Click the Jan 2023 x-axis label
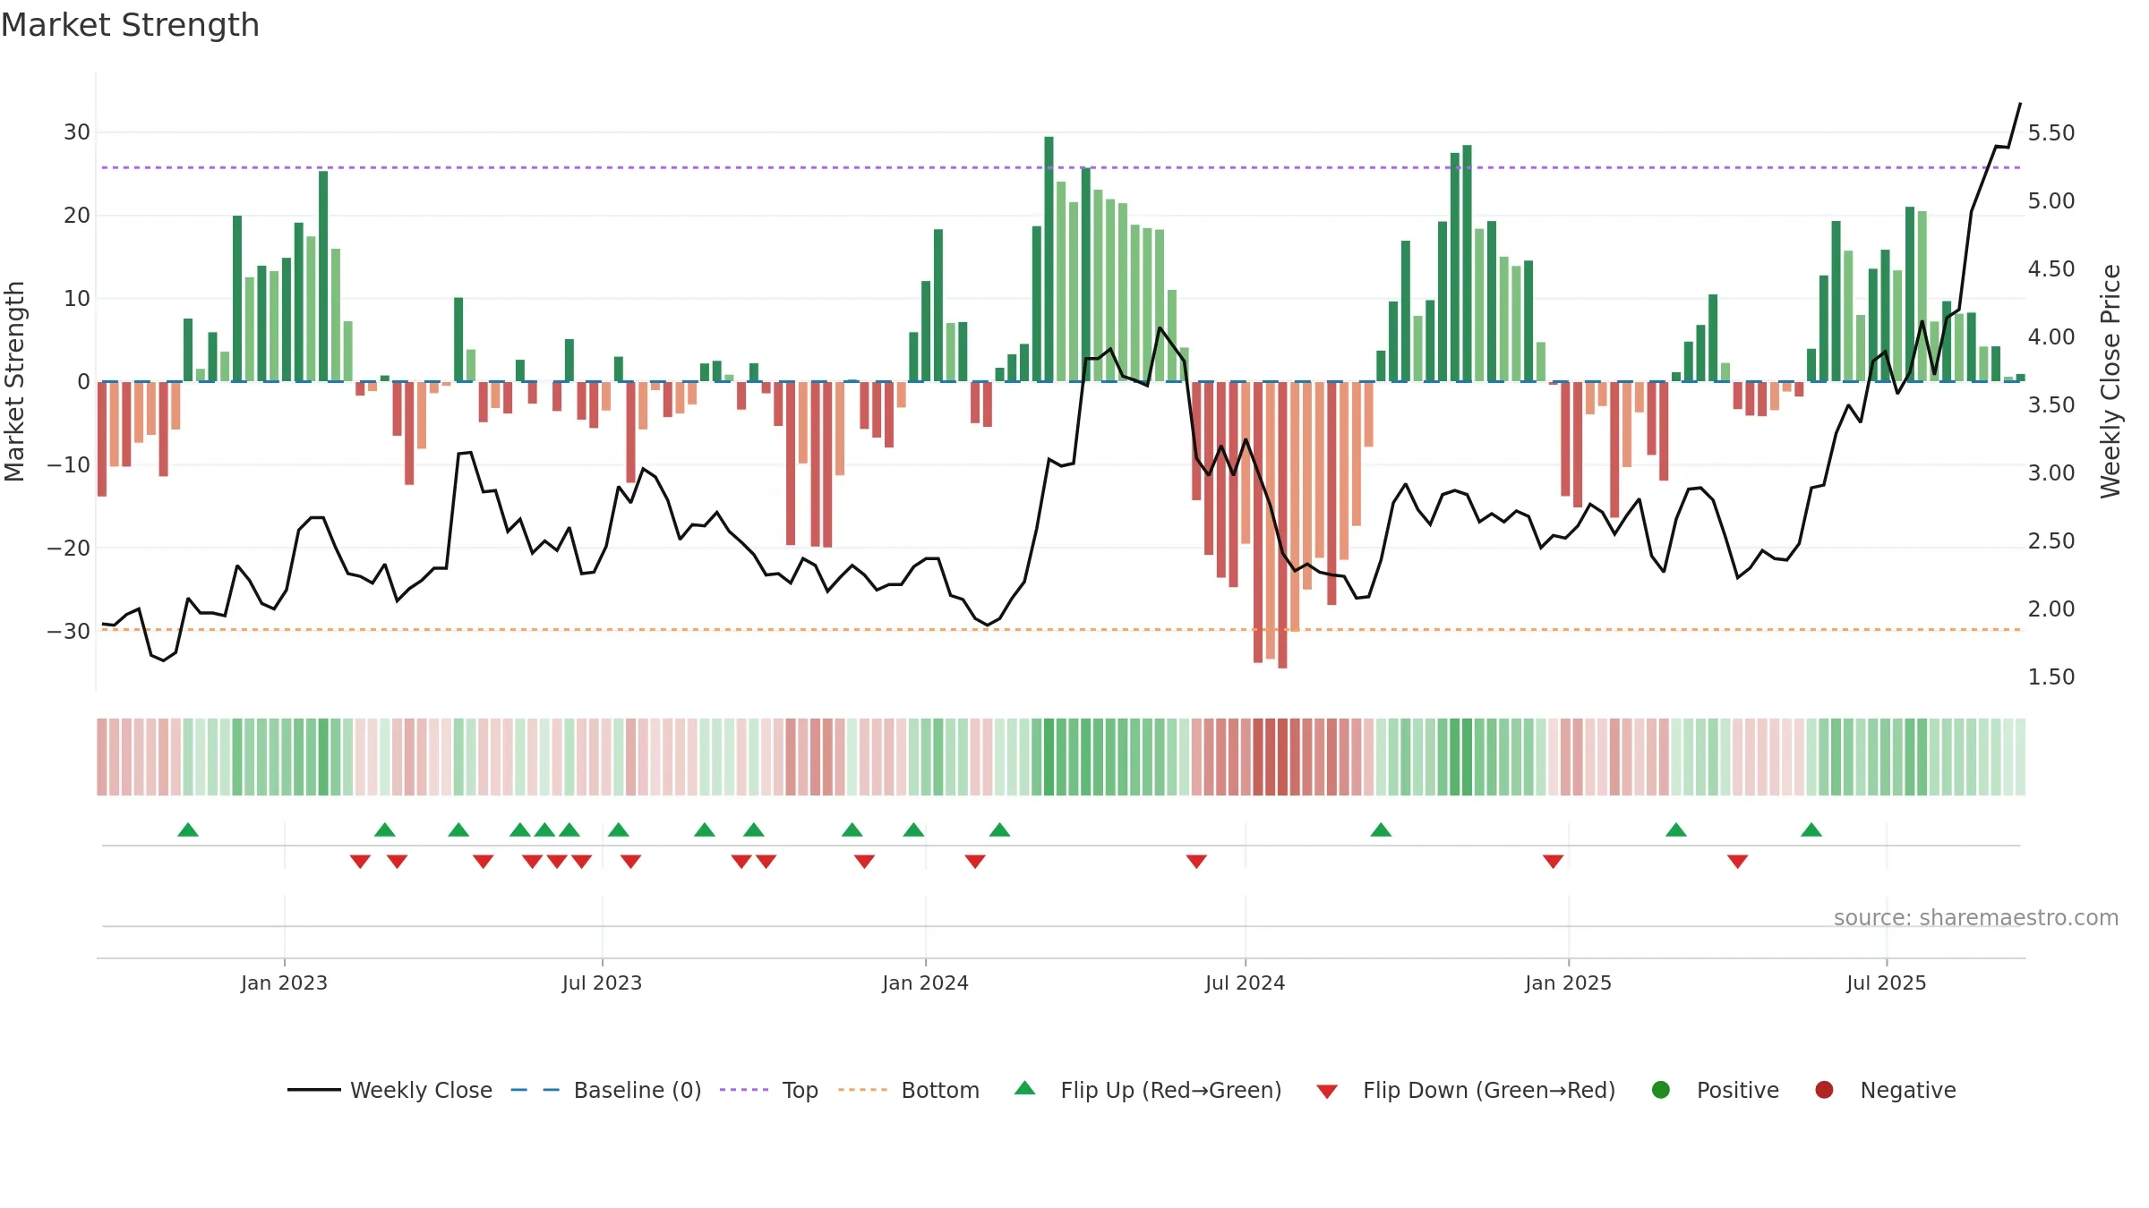This screenshot has height=1208, width=2149. coord(284,983)
